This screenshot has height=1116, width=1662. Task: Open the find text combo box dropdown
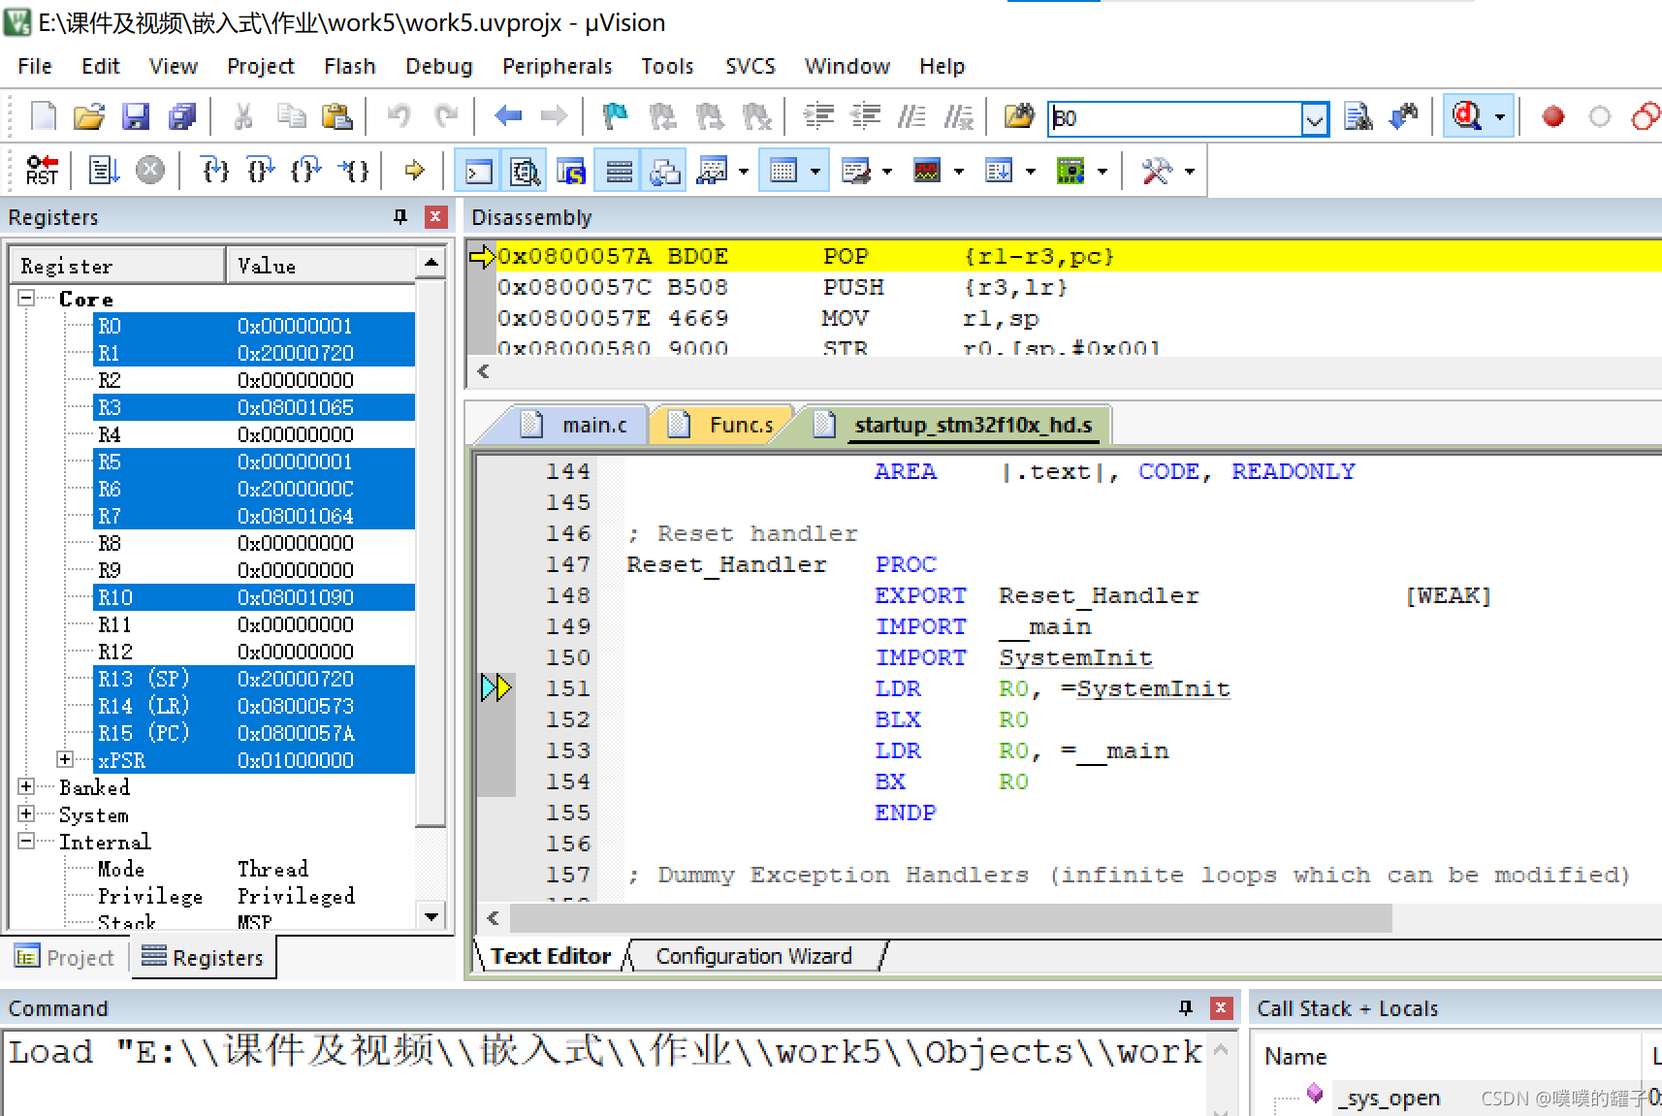tap(1315, 118)
